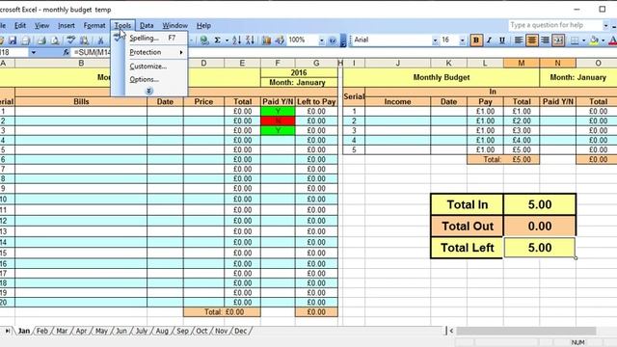This screenshot has height=347, width=617.
Task: Open the Format menu
Action: coord(94,26)
